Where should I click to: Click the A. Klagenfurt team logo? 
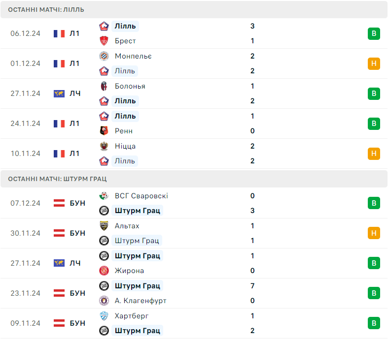pos(104,301)
